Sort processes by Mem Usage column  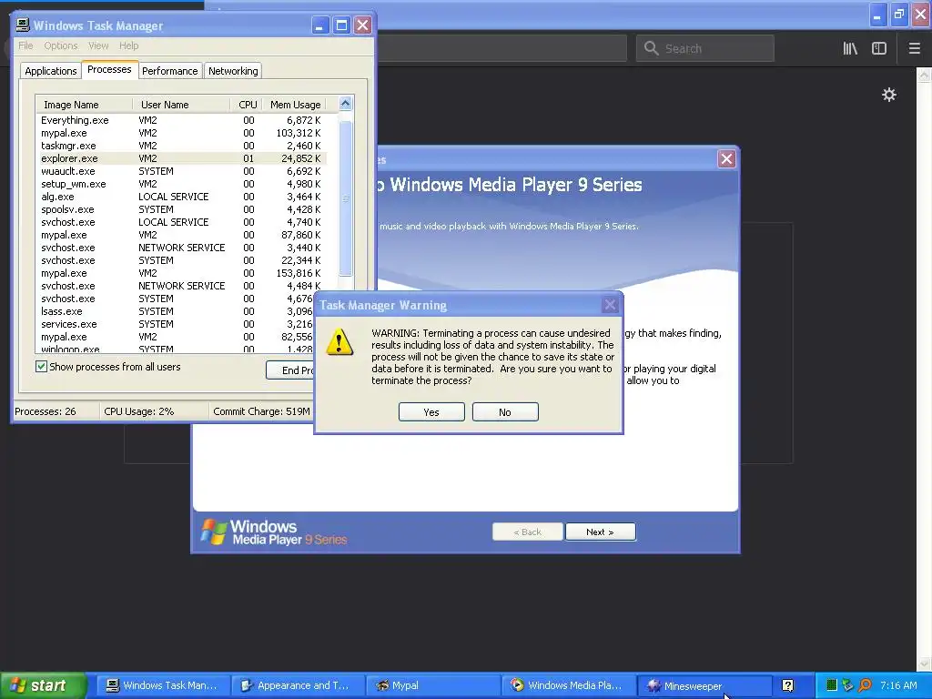click(x=295, y=105)
